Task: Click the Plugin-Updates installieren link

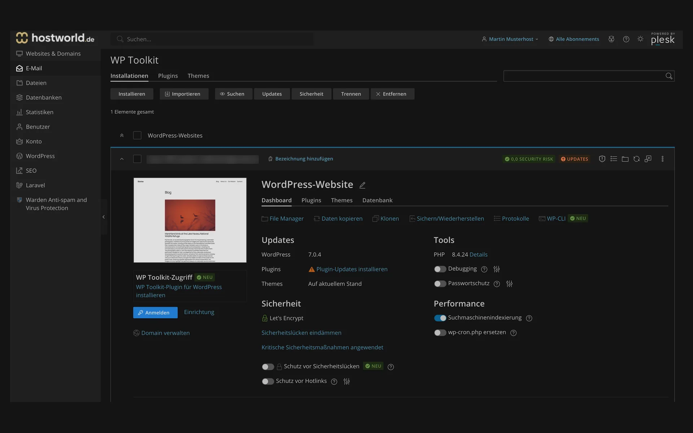Action: 352,269
